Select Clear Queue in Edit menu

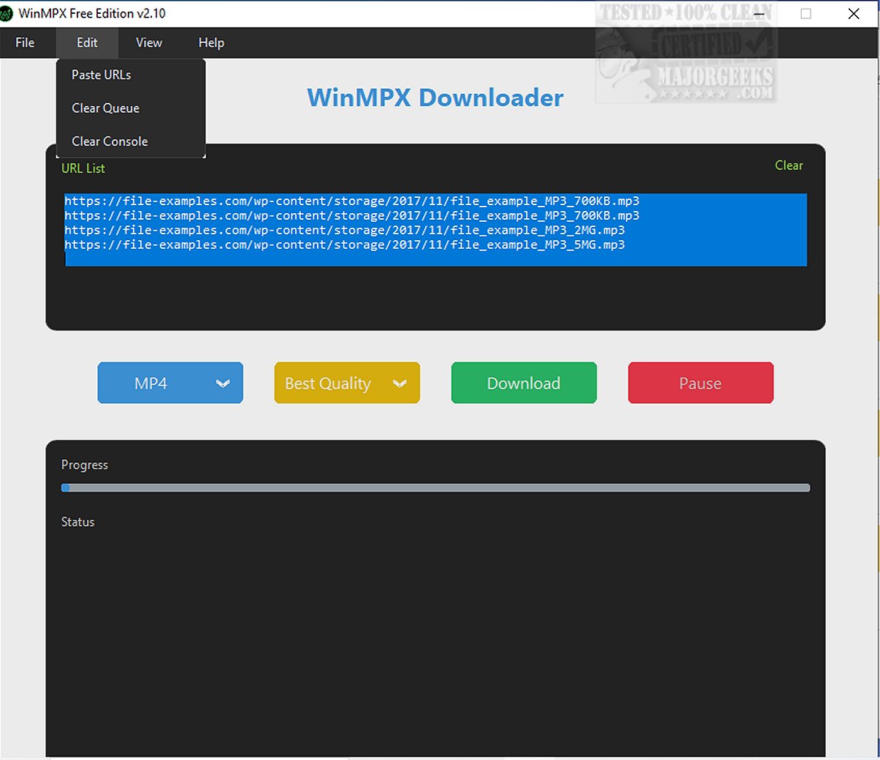point(131,108)
